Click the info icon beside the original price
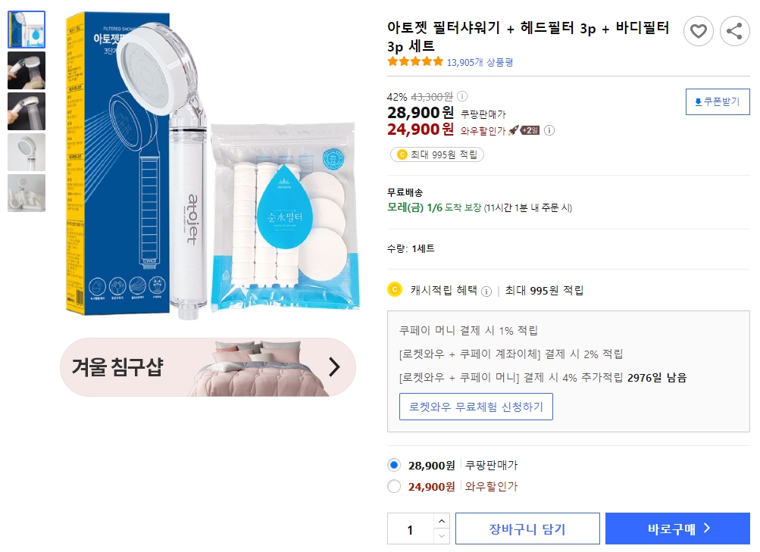The height and width of the screenshot is (552, 760). pos(463,97)
